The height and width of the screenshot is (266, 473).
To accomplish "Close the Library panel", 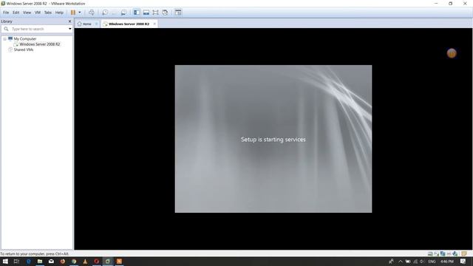I will (x=69, y=21).
